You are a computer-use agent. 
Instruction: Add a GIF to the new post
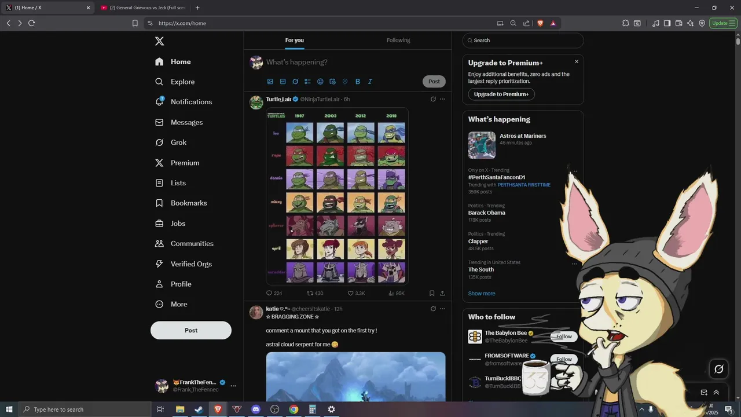[x=283, y=82]
